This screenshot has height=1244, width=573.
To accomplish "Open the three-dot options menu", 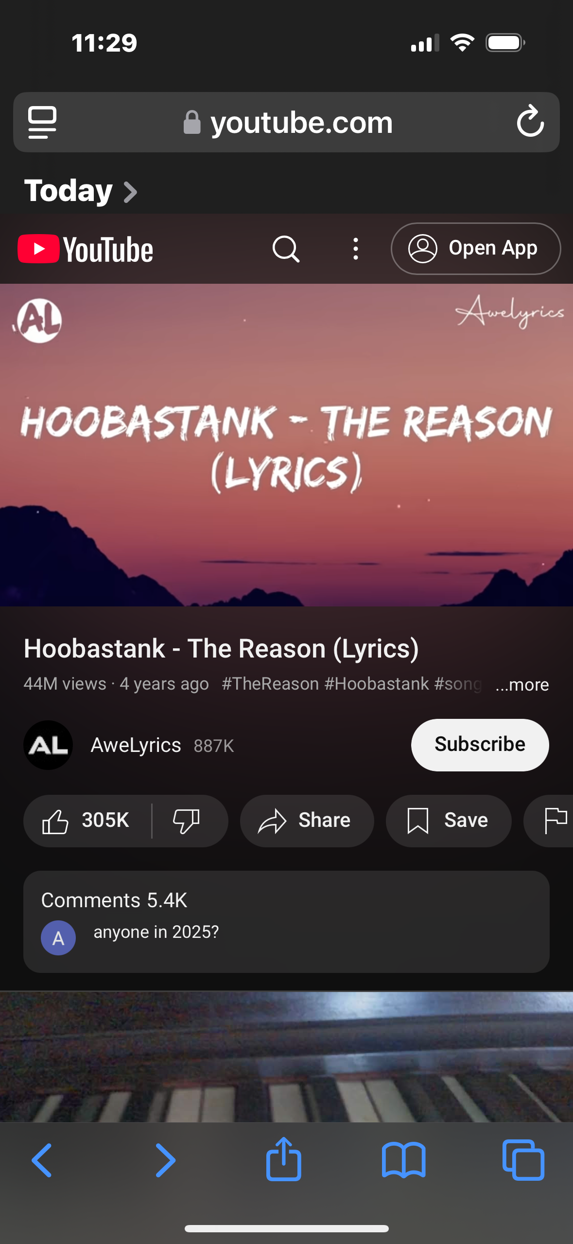I will click(x=356, y=249).
